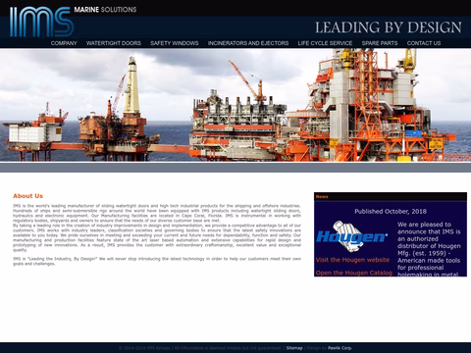Image resolution: width=471 pixels, height=353 pixels.
Task: Click the News panel header
Action: [391, 196]
